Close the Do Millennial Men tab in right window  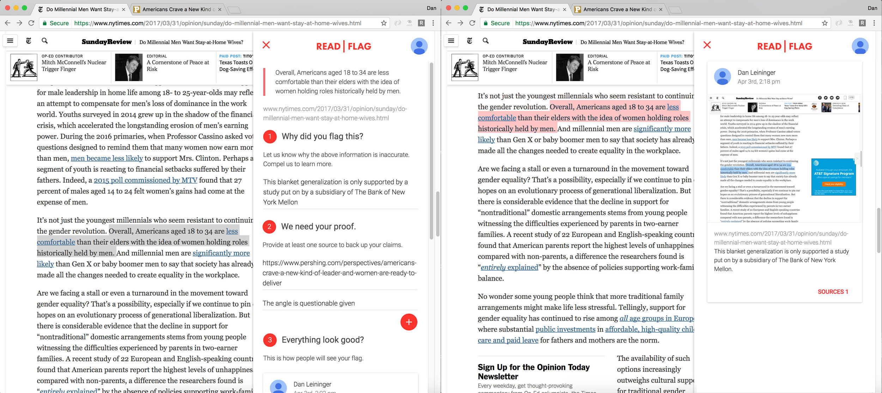[x=564, y=10]
